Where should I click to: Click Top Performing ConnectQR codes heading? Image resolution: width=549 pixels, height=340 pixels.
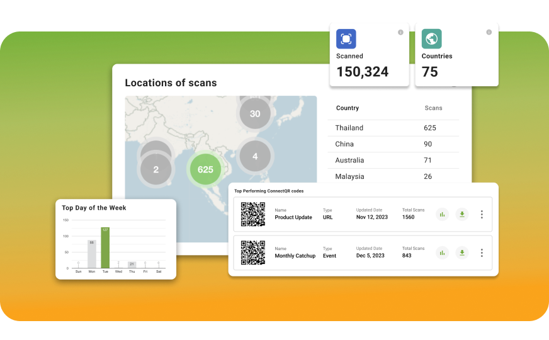coord(269,191)
